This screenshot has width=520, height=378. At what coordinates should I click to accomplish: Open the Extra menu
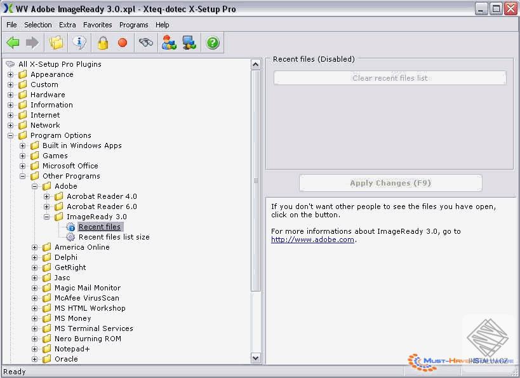coord(67,25)
